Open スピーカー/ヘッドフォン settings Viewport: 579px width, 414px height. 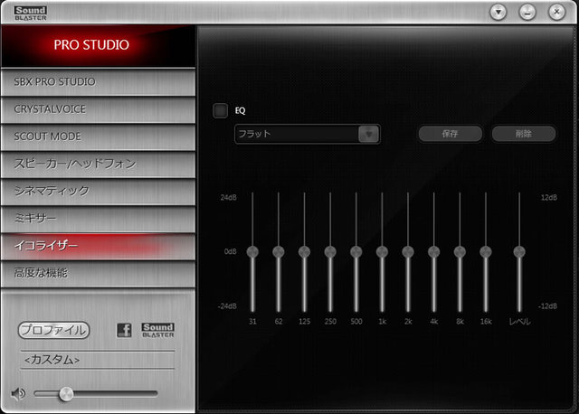coord(99,164)
